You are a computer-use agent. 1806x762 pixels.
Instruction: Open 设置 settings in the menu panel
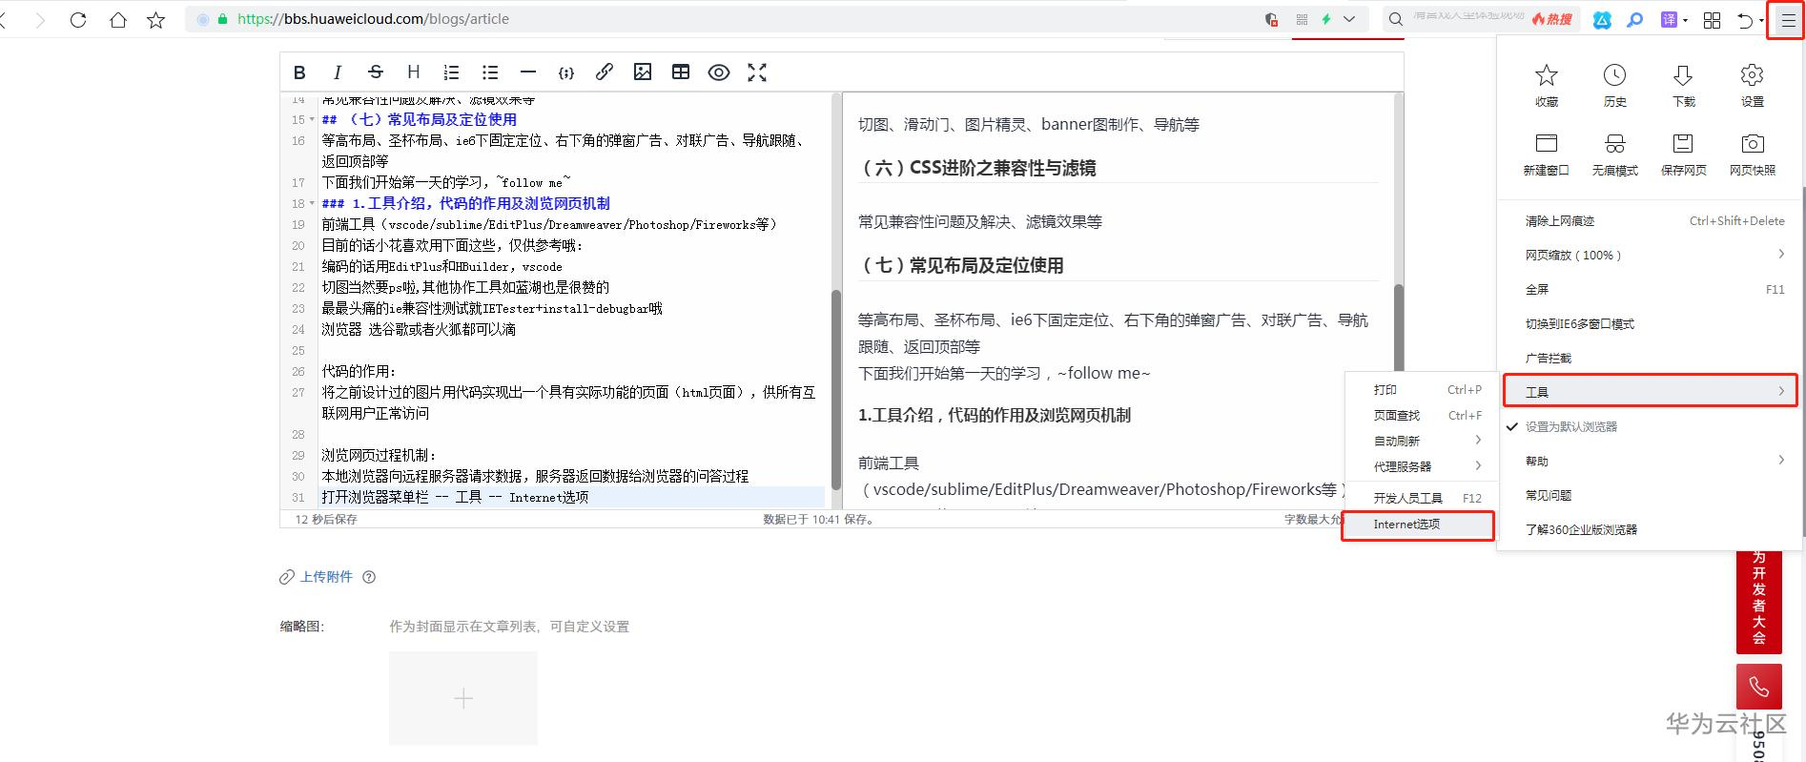(x=1753, y=85)
